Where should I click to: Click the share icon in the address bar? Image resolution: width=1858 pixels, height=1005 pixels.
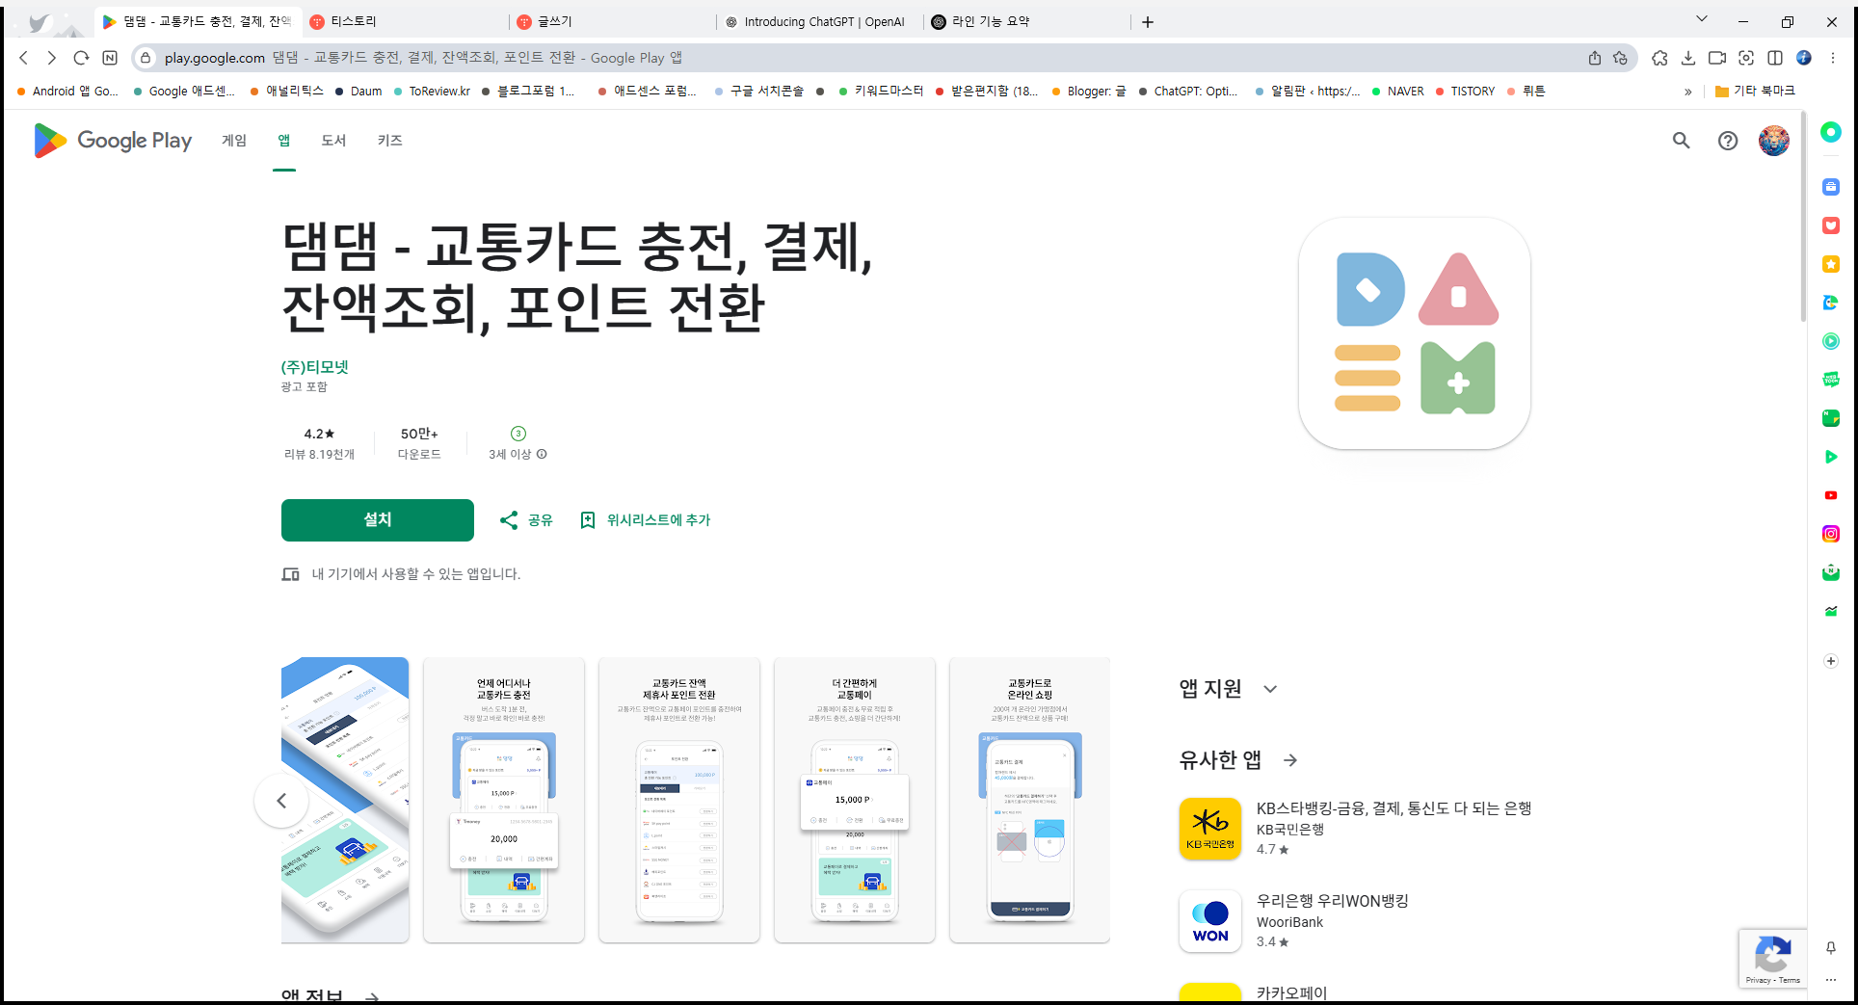coord(1594,58)
